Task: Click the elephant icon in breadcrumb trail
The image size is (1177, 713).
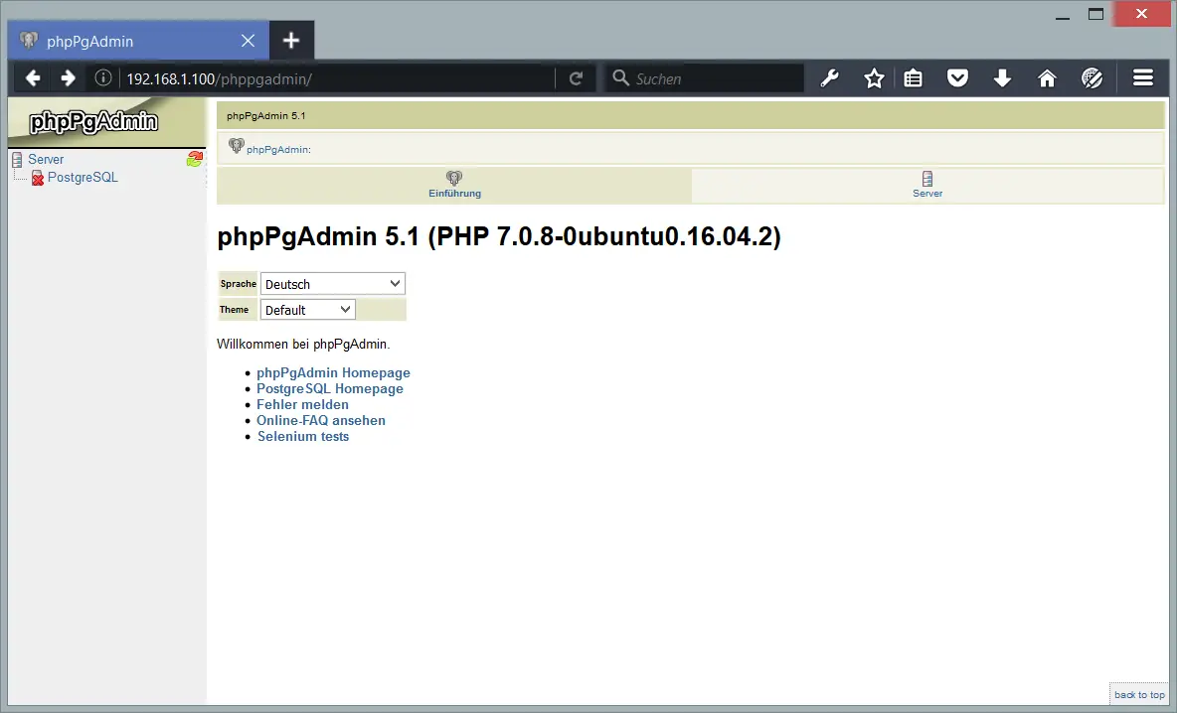Action: coord(237,145)
